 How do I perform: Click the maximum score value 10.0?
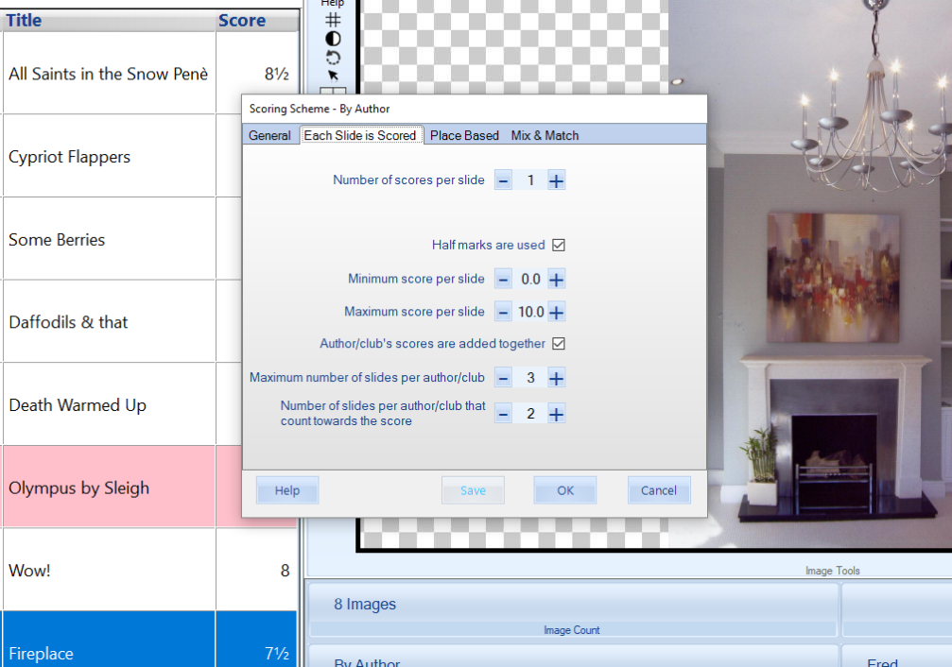pos(530,313)
